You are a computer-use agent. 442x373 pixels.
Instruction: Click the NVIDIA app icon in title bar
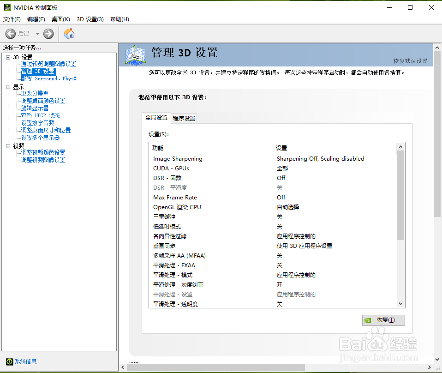[x=7, y=8]
